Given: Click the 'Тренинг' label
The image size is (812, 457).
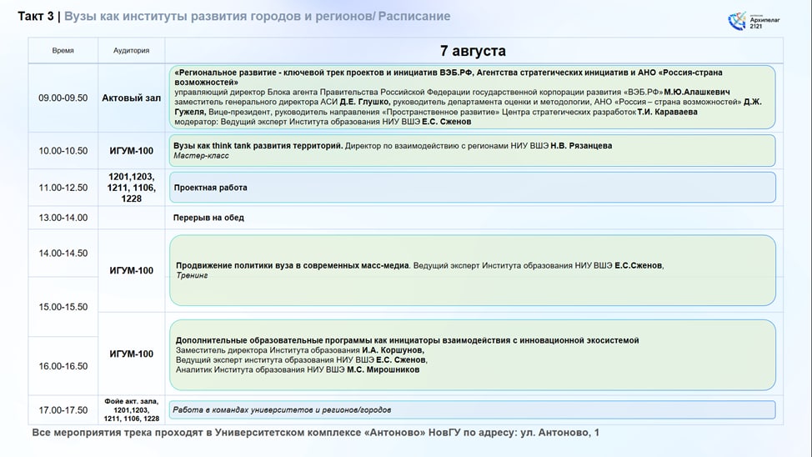Looking at the screenshot, I should tap(192, 275).
